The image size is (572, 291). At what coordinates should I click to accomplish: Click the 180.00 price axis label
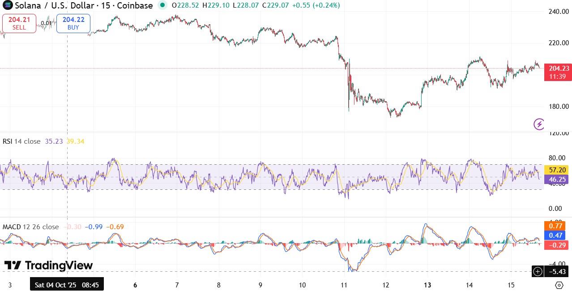click(559, 107)
